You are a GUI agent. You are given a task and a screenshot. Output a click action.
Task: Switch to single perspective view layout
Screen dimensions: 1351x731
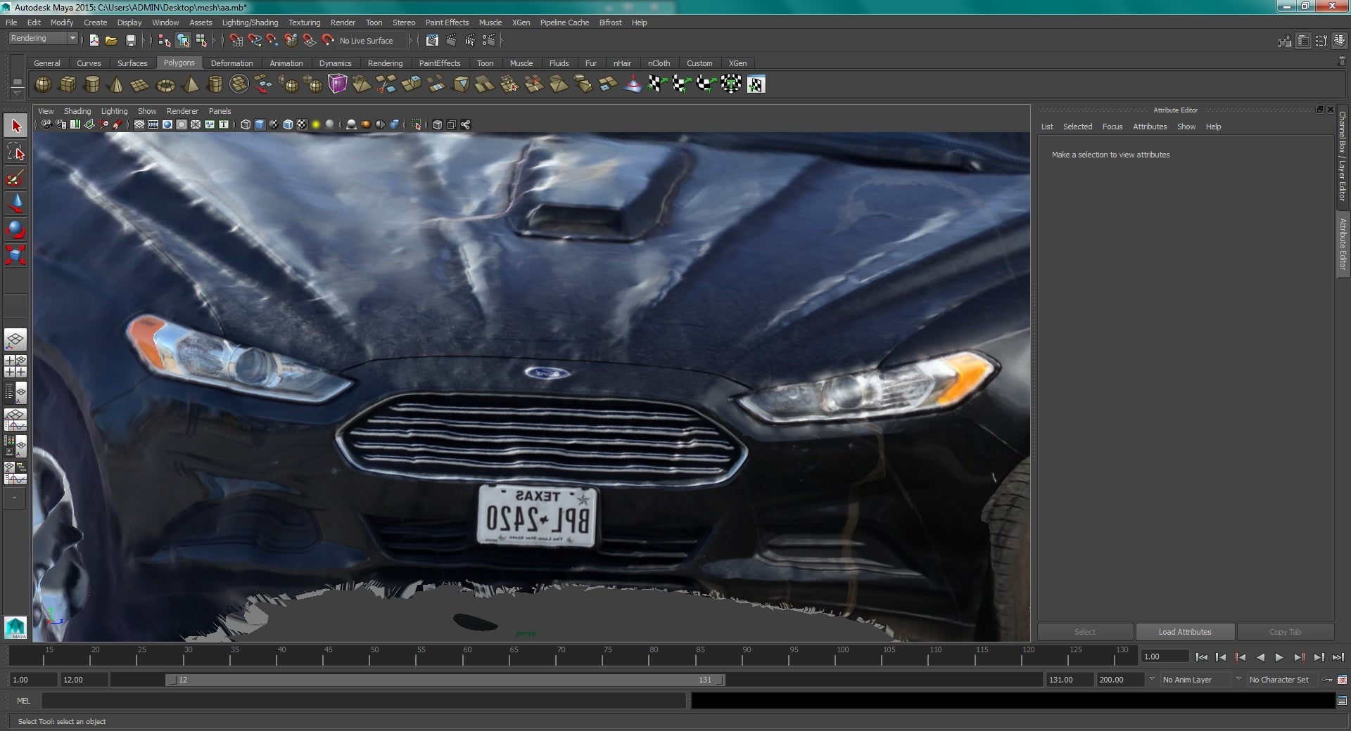tap(15, 340)
